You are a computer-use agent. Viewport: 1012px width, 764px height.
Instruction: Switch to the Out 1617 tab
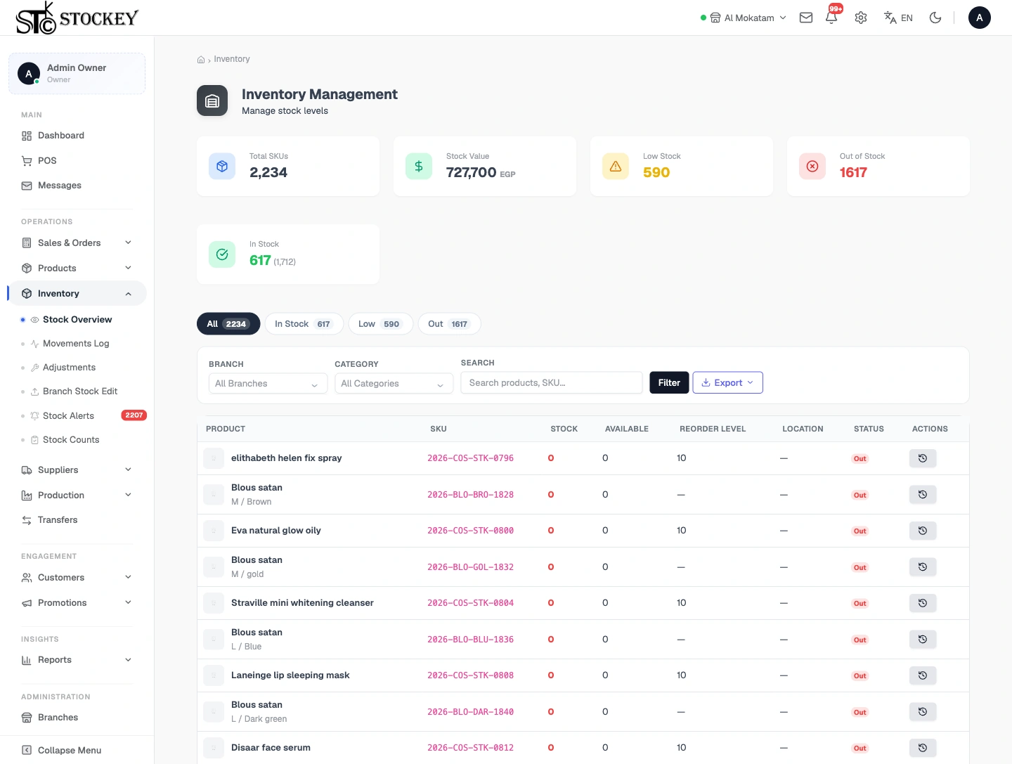(449, 324)
